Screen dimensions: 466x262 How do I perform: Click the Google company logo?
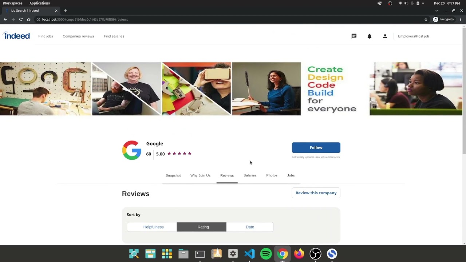(x=132, y=150)
